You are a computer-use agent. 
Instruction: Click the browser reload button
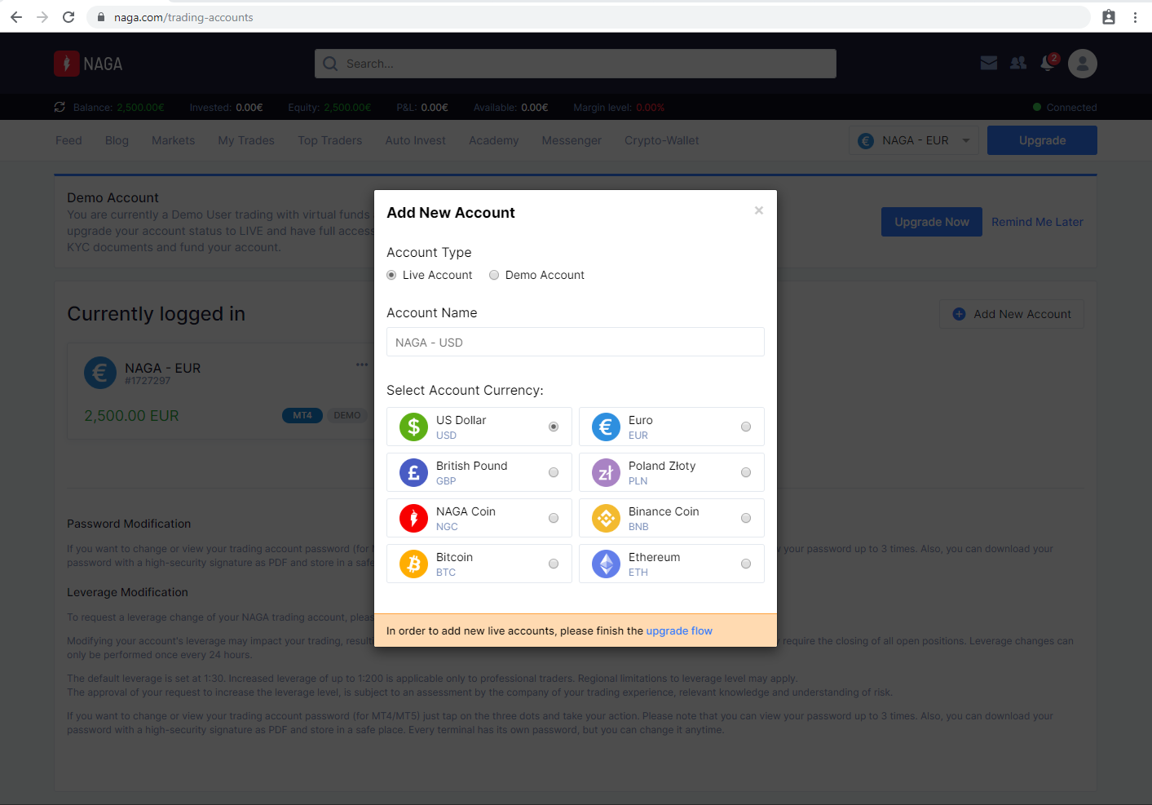coord(68,17)
